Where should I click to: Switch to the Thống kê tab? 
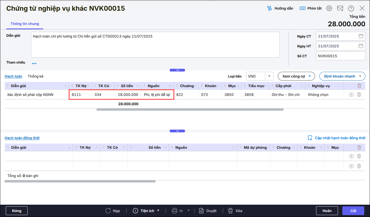pyautogui.click(x=36, y=76)
